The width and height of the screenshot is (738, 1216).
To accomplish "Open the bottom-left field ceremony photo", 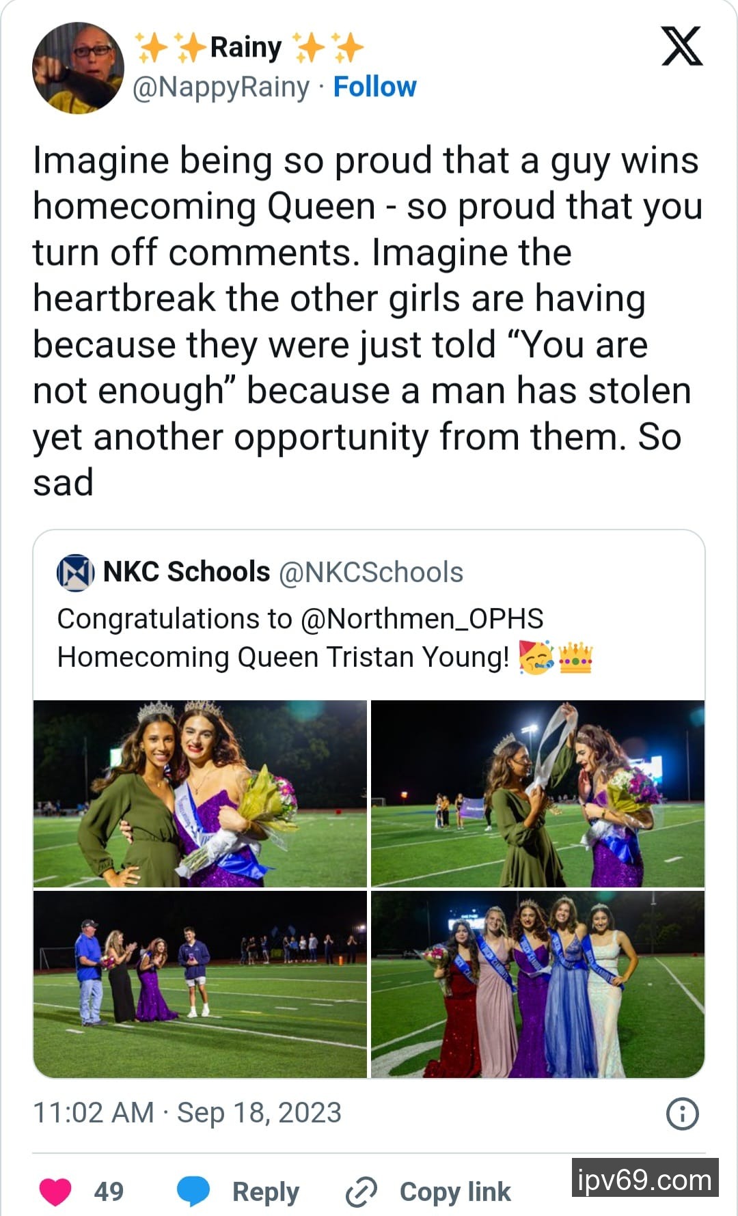I will 200,984.
